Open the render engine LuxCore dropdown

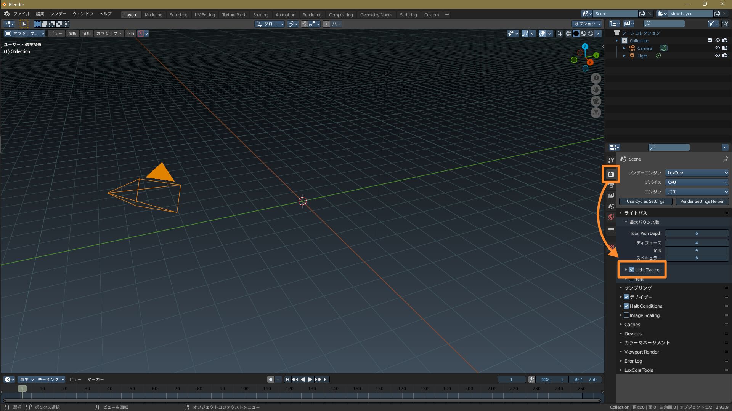[697, 173]
